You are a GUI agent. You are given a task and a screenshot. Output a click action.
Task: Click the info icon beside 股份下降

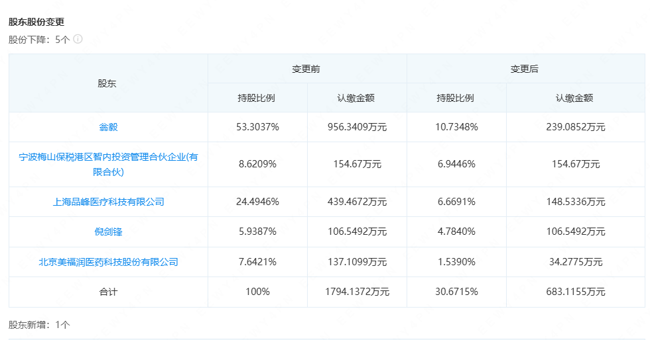pos(78,39)
